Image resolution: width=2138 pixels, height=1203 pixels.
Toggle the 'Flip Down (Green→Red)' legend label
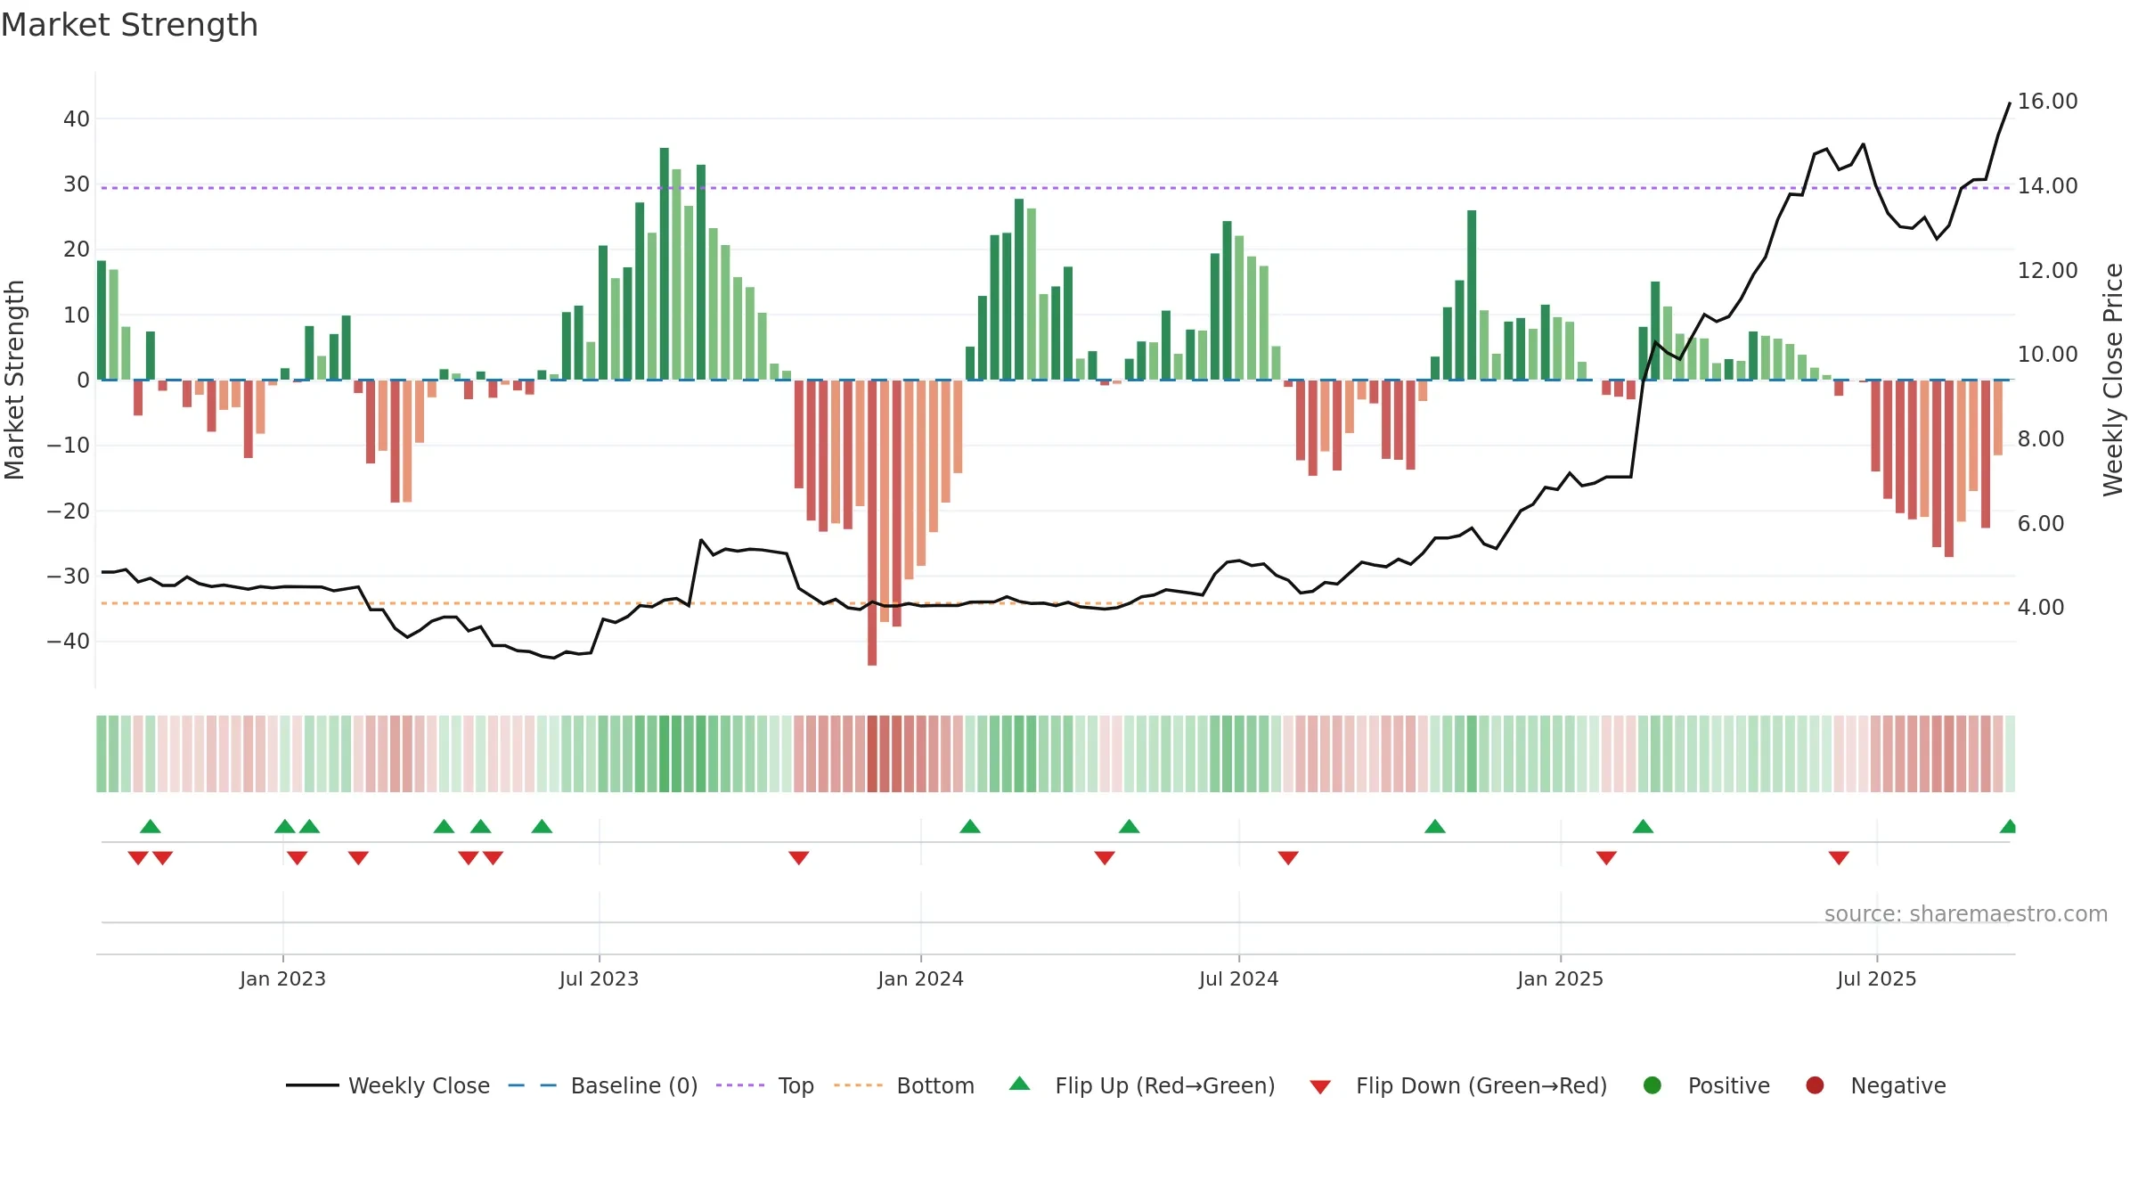coord(1481,1085)
